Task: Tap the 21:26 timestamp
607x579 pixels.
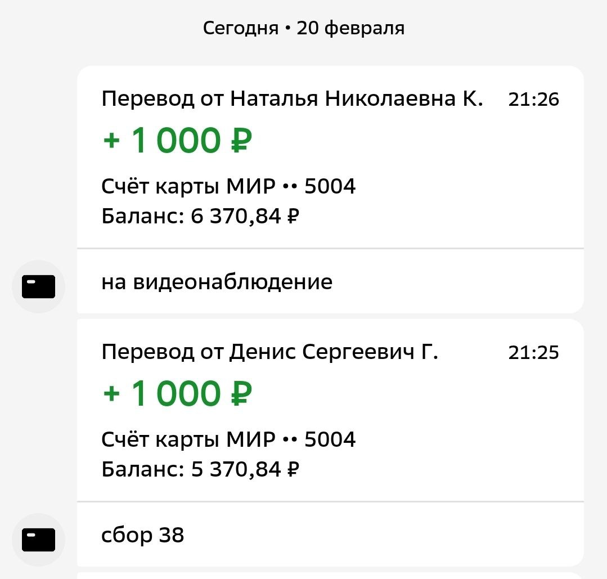Action: pyautogui.click(x=533, y=100)
